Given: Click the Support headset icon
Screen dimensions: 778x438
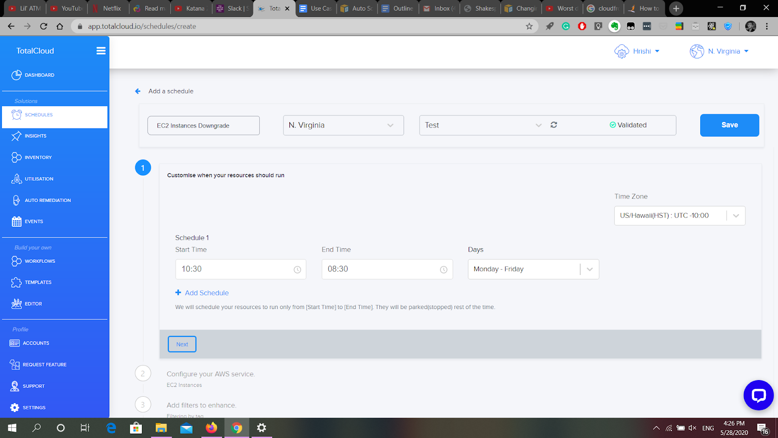Looking at the screenshot, I should click(15, 386).
